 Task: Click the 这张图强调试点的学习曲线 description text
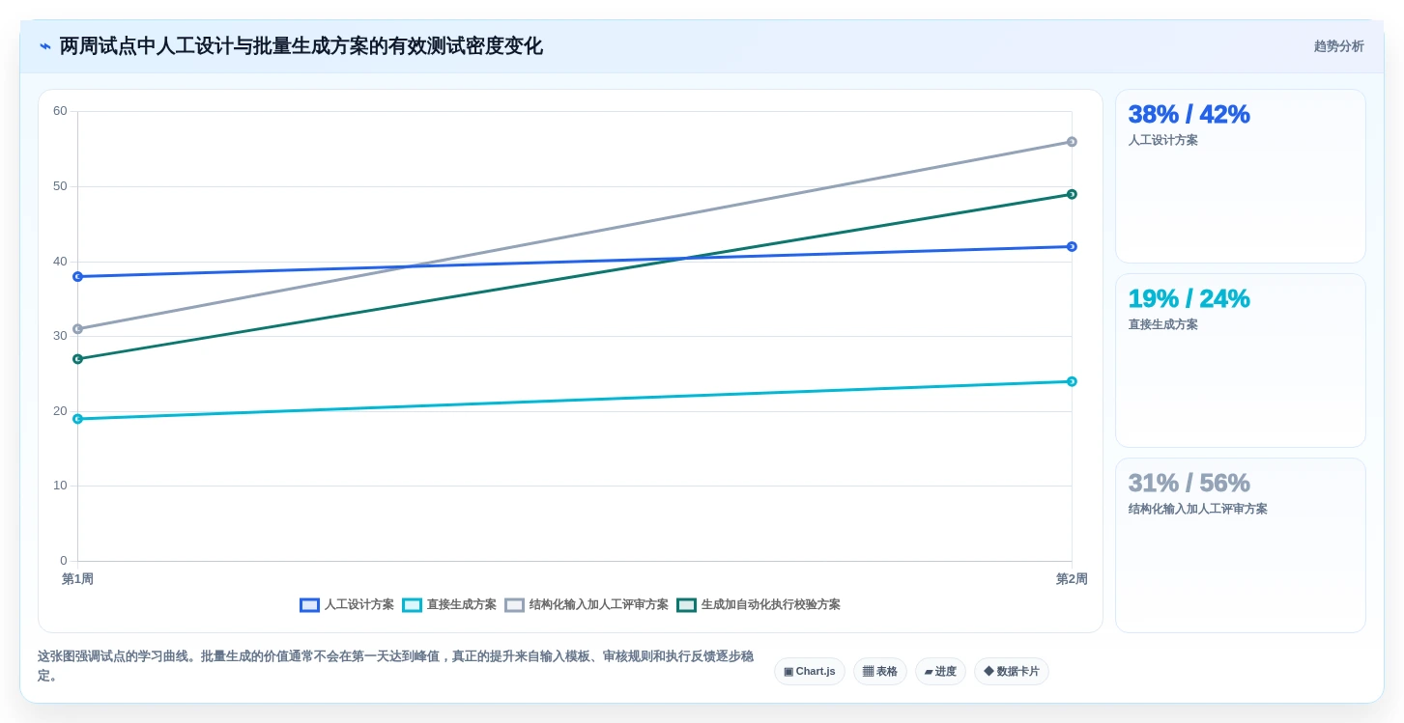click(x=395, y=665)
